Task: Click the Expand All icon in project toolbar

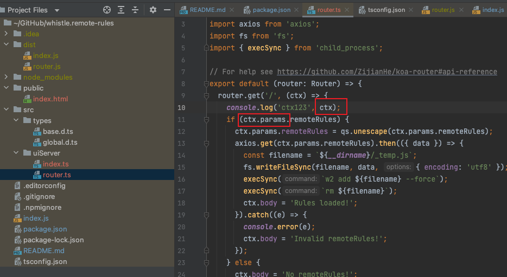Action: coord(121,10)
